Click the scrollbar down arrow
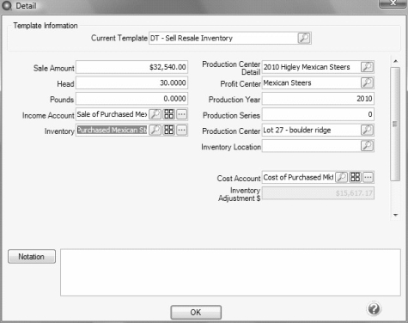Screen dimensions: 408x323 click(396, 215)
